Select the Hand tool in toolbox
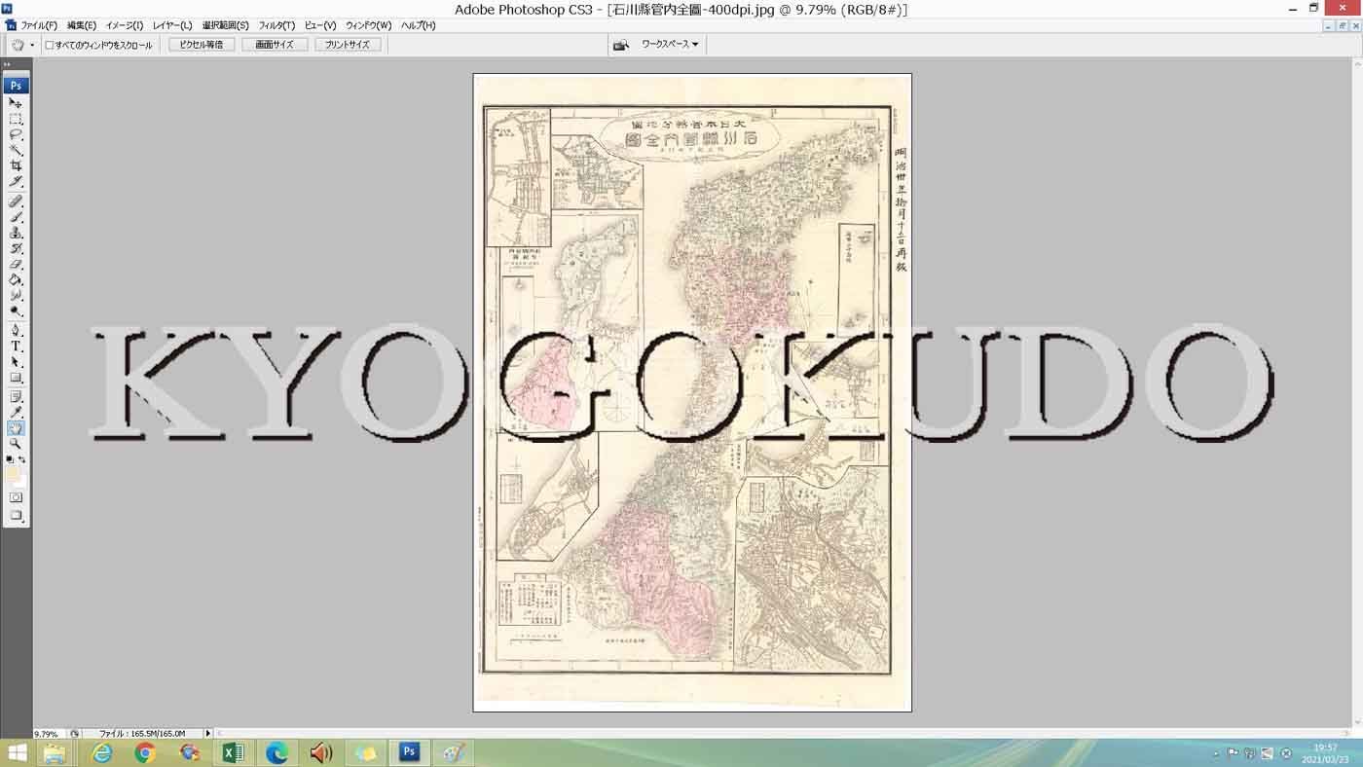Screen dimensions: 1363x767 (x=16, y=428)
